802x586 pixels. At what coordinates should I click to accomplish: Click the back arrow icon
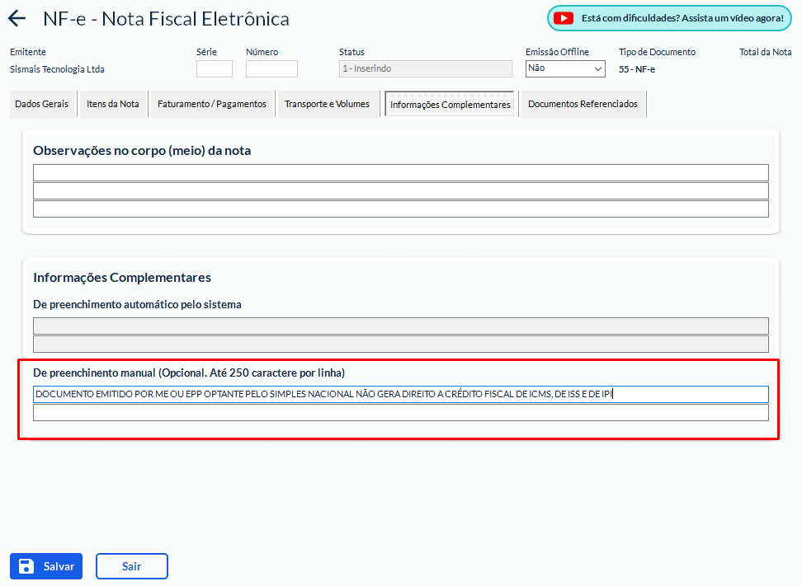[x=17, y=19]
